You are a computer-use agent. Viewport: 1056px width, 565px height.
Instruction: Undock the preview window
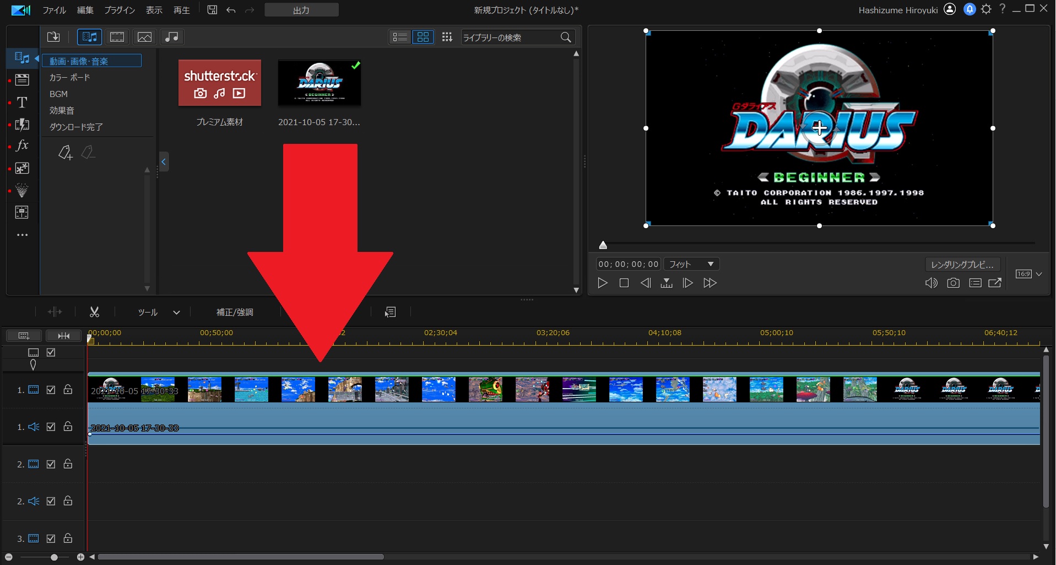coord(995,283)
